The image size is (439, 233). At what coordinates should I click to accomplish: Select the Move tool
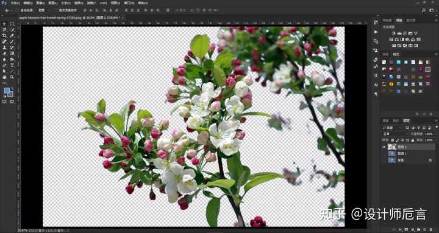pyautogui.click(x=4, y=24)
